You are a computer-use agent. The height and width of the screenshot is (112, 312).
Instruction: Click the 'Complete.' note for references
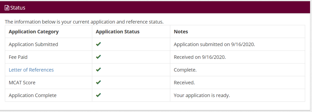[185, 70]
